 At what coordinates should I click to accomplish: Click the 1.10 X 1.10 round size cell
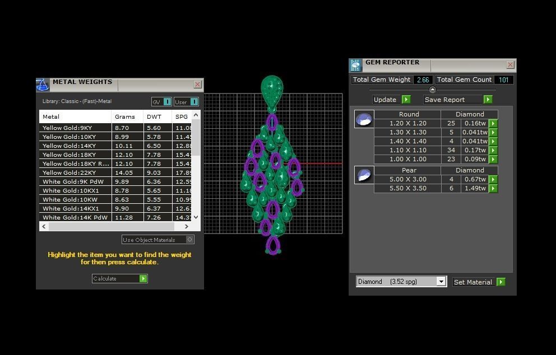[x=408, y=150]
